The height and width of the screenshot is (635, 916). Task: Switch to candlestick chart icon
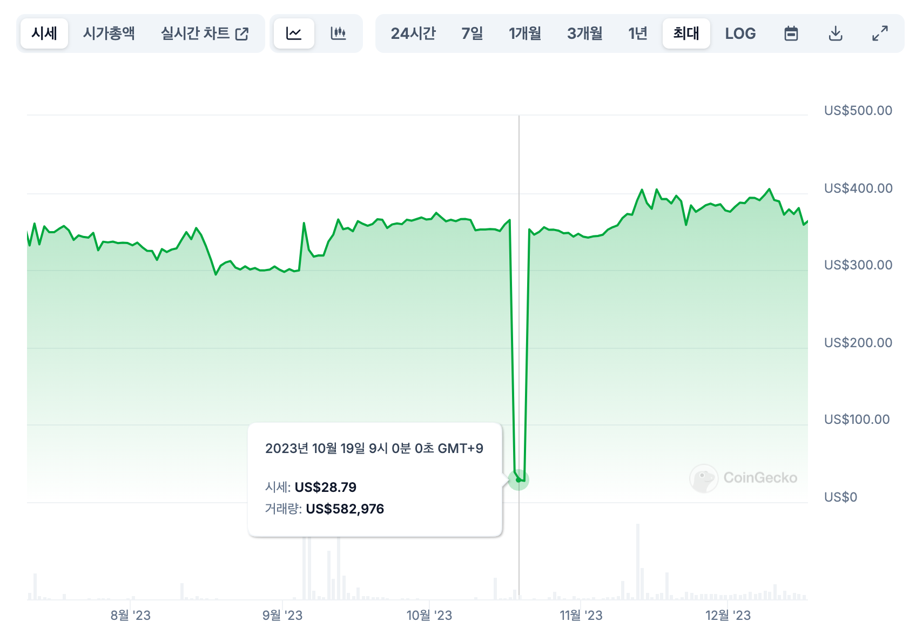(x=338, y=33)
